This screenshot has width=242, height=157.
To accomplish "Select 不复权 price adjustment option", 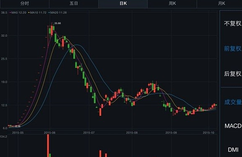I will coord(232,23).
